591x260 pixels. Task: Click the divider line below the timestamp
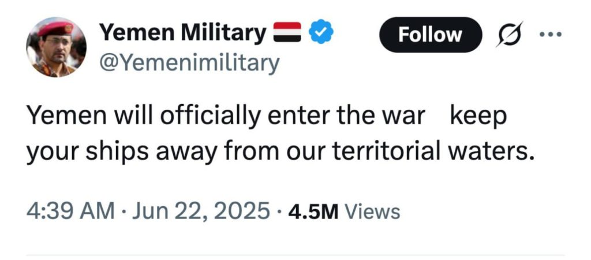pyautogui.click(x=295, y=255)
